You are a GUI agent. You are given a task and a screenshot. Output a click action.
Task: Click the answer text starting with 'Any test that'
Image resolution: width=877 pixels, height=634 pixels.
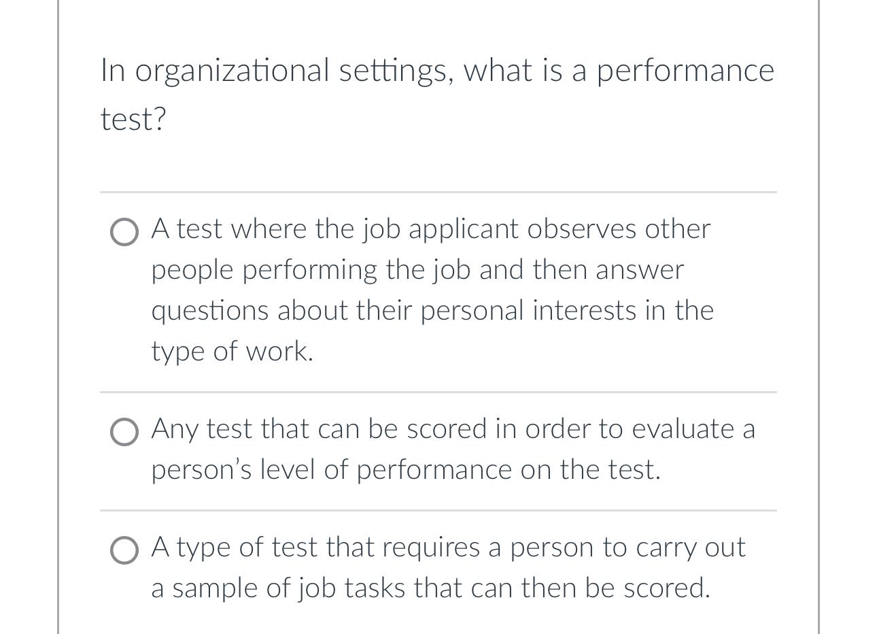point(452,429)
